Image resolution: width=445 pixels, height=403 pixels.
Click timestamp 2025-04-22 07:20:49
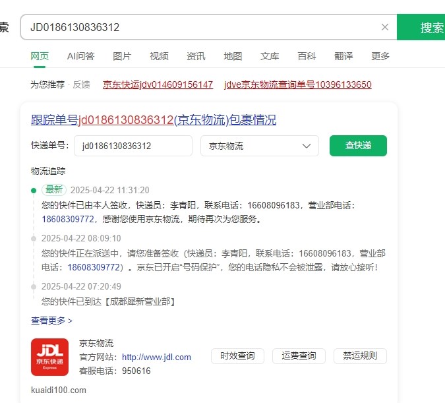81,286
